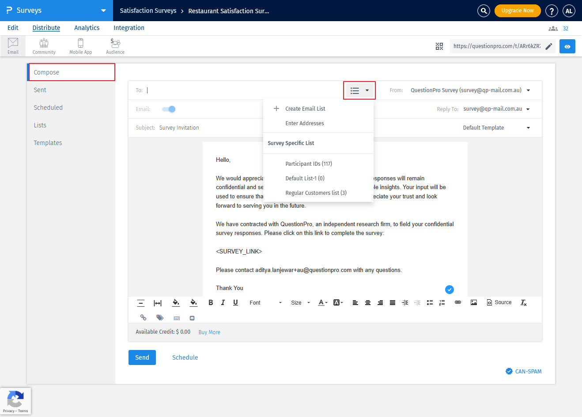The height and width of the screenshot is (417, 582).
Task: Preview the survey via the blue eye icon
Action: (x=567, y=46)
